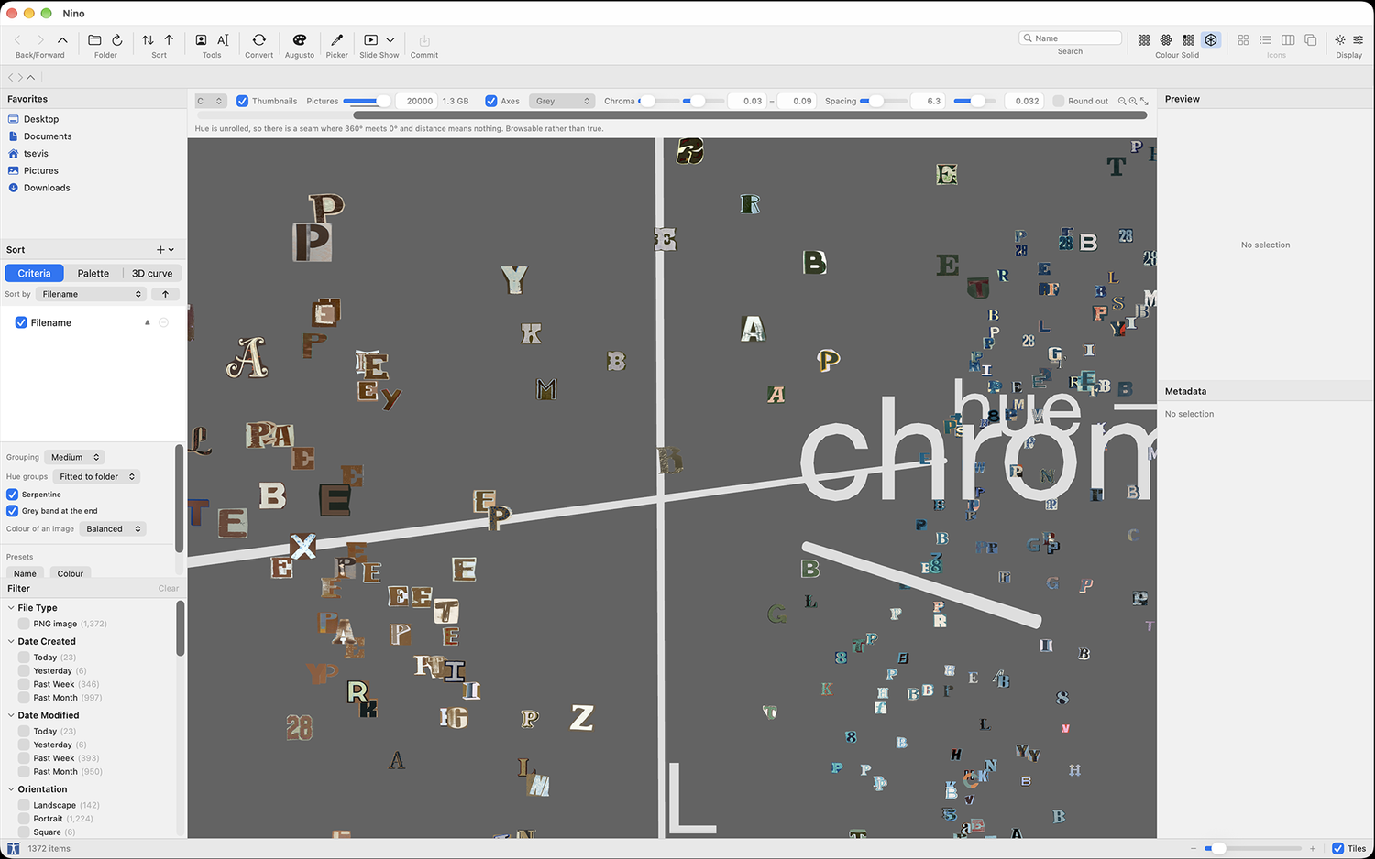
Task: Select the Colour Solid cube view
Action: tap(1211, 40)
